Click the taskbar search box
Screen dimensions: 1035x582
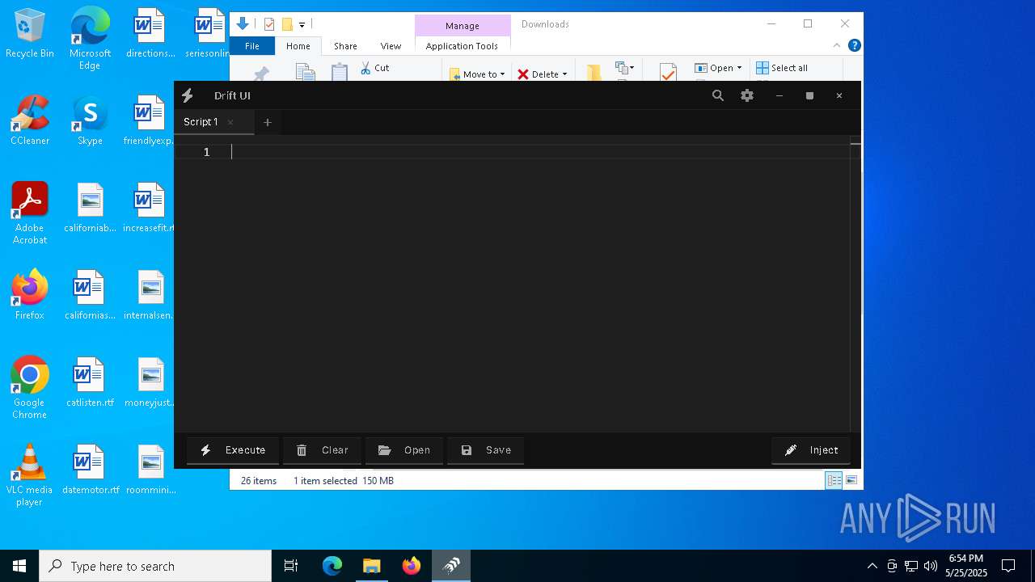(155, 566)
